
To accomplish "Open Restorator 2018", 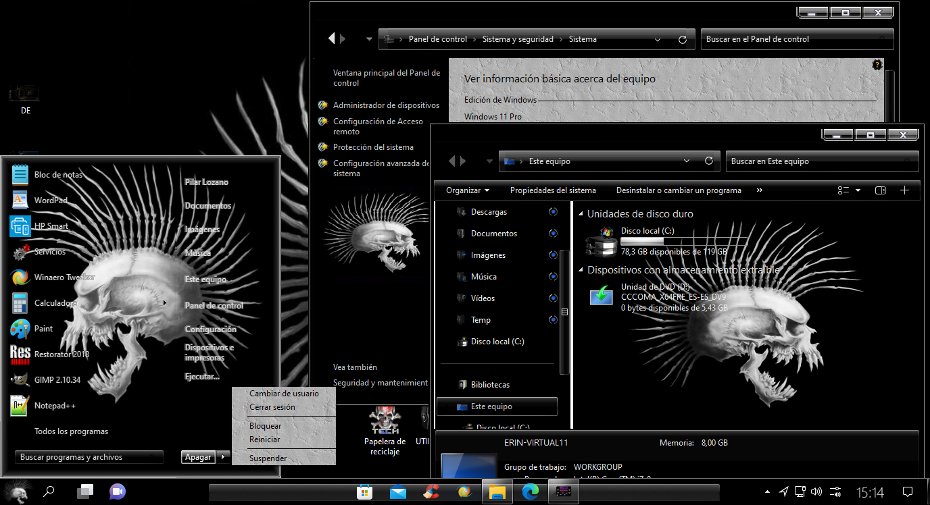I will point(62,354).
